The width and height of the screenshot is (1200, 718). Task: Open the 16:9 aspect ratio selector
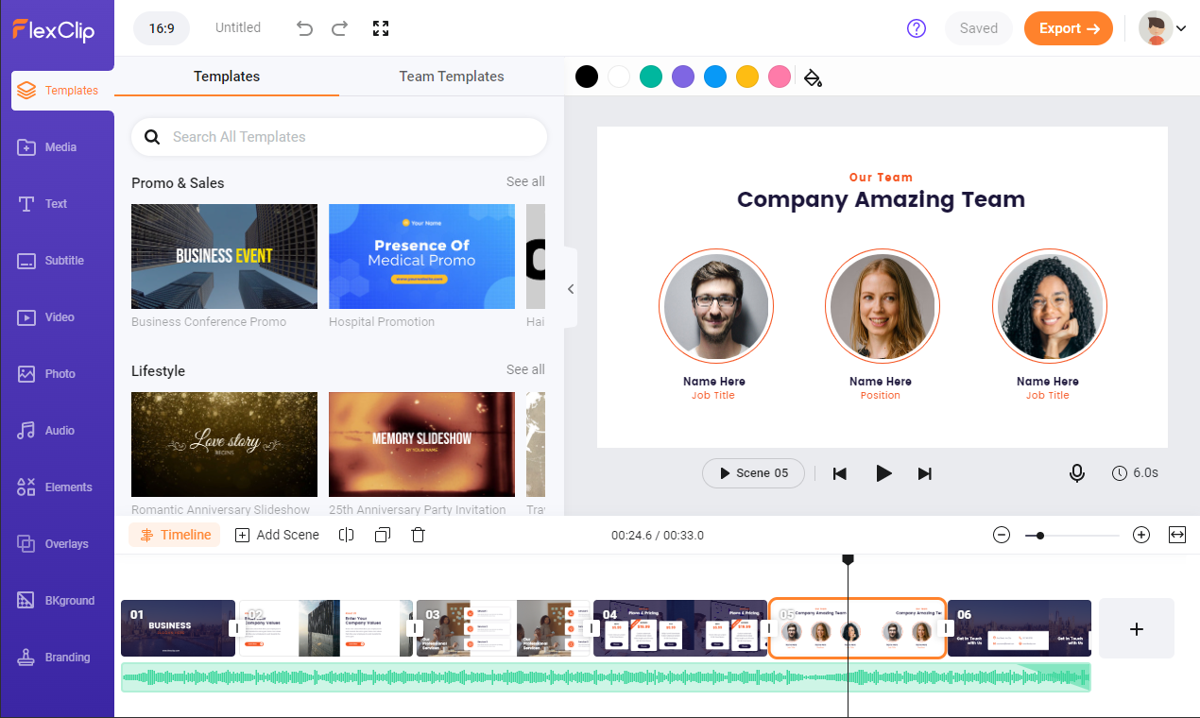[x=162, y=28]
